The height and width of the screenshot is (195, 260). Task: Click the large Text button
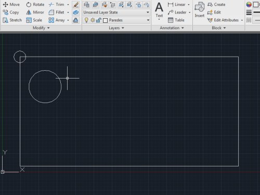(159, 10)
